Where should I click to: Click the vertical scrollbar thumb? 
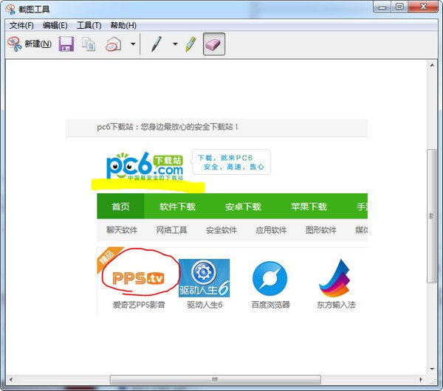point(432,248)
